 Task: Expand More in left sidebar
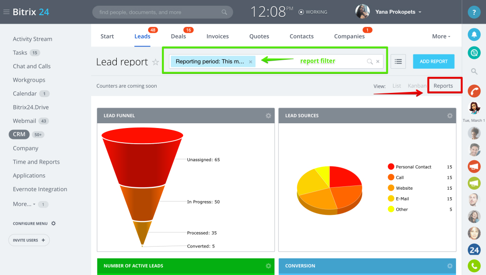coord(24,204)
